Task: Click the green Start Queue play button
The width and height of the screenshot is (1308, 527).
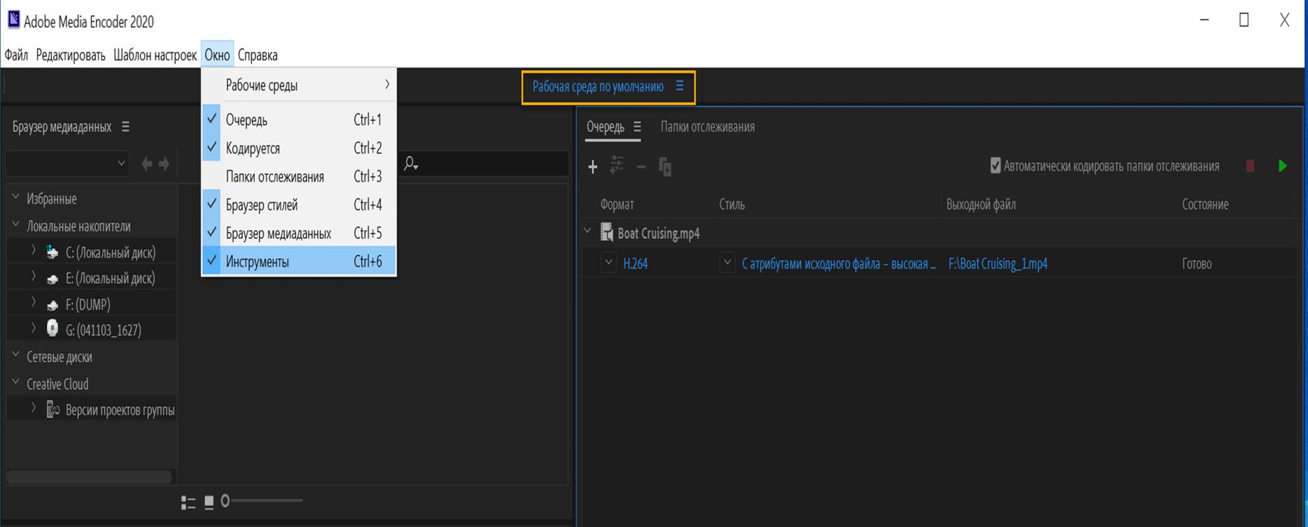Action: pos(1282,166)
